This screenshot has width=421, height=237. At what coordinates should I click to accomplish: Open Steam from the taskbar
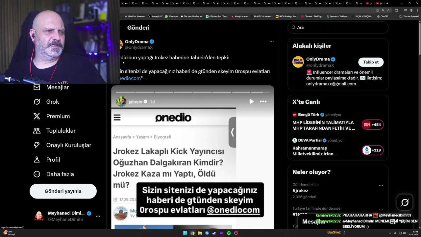214,233
